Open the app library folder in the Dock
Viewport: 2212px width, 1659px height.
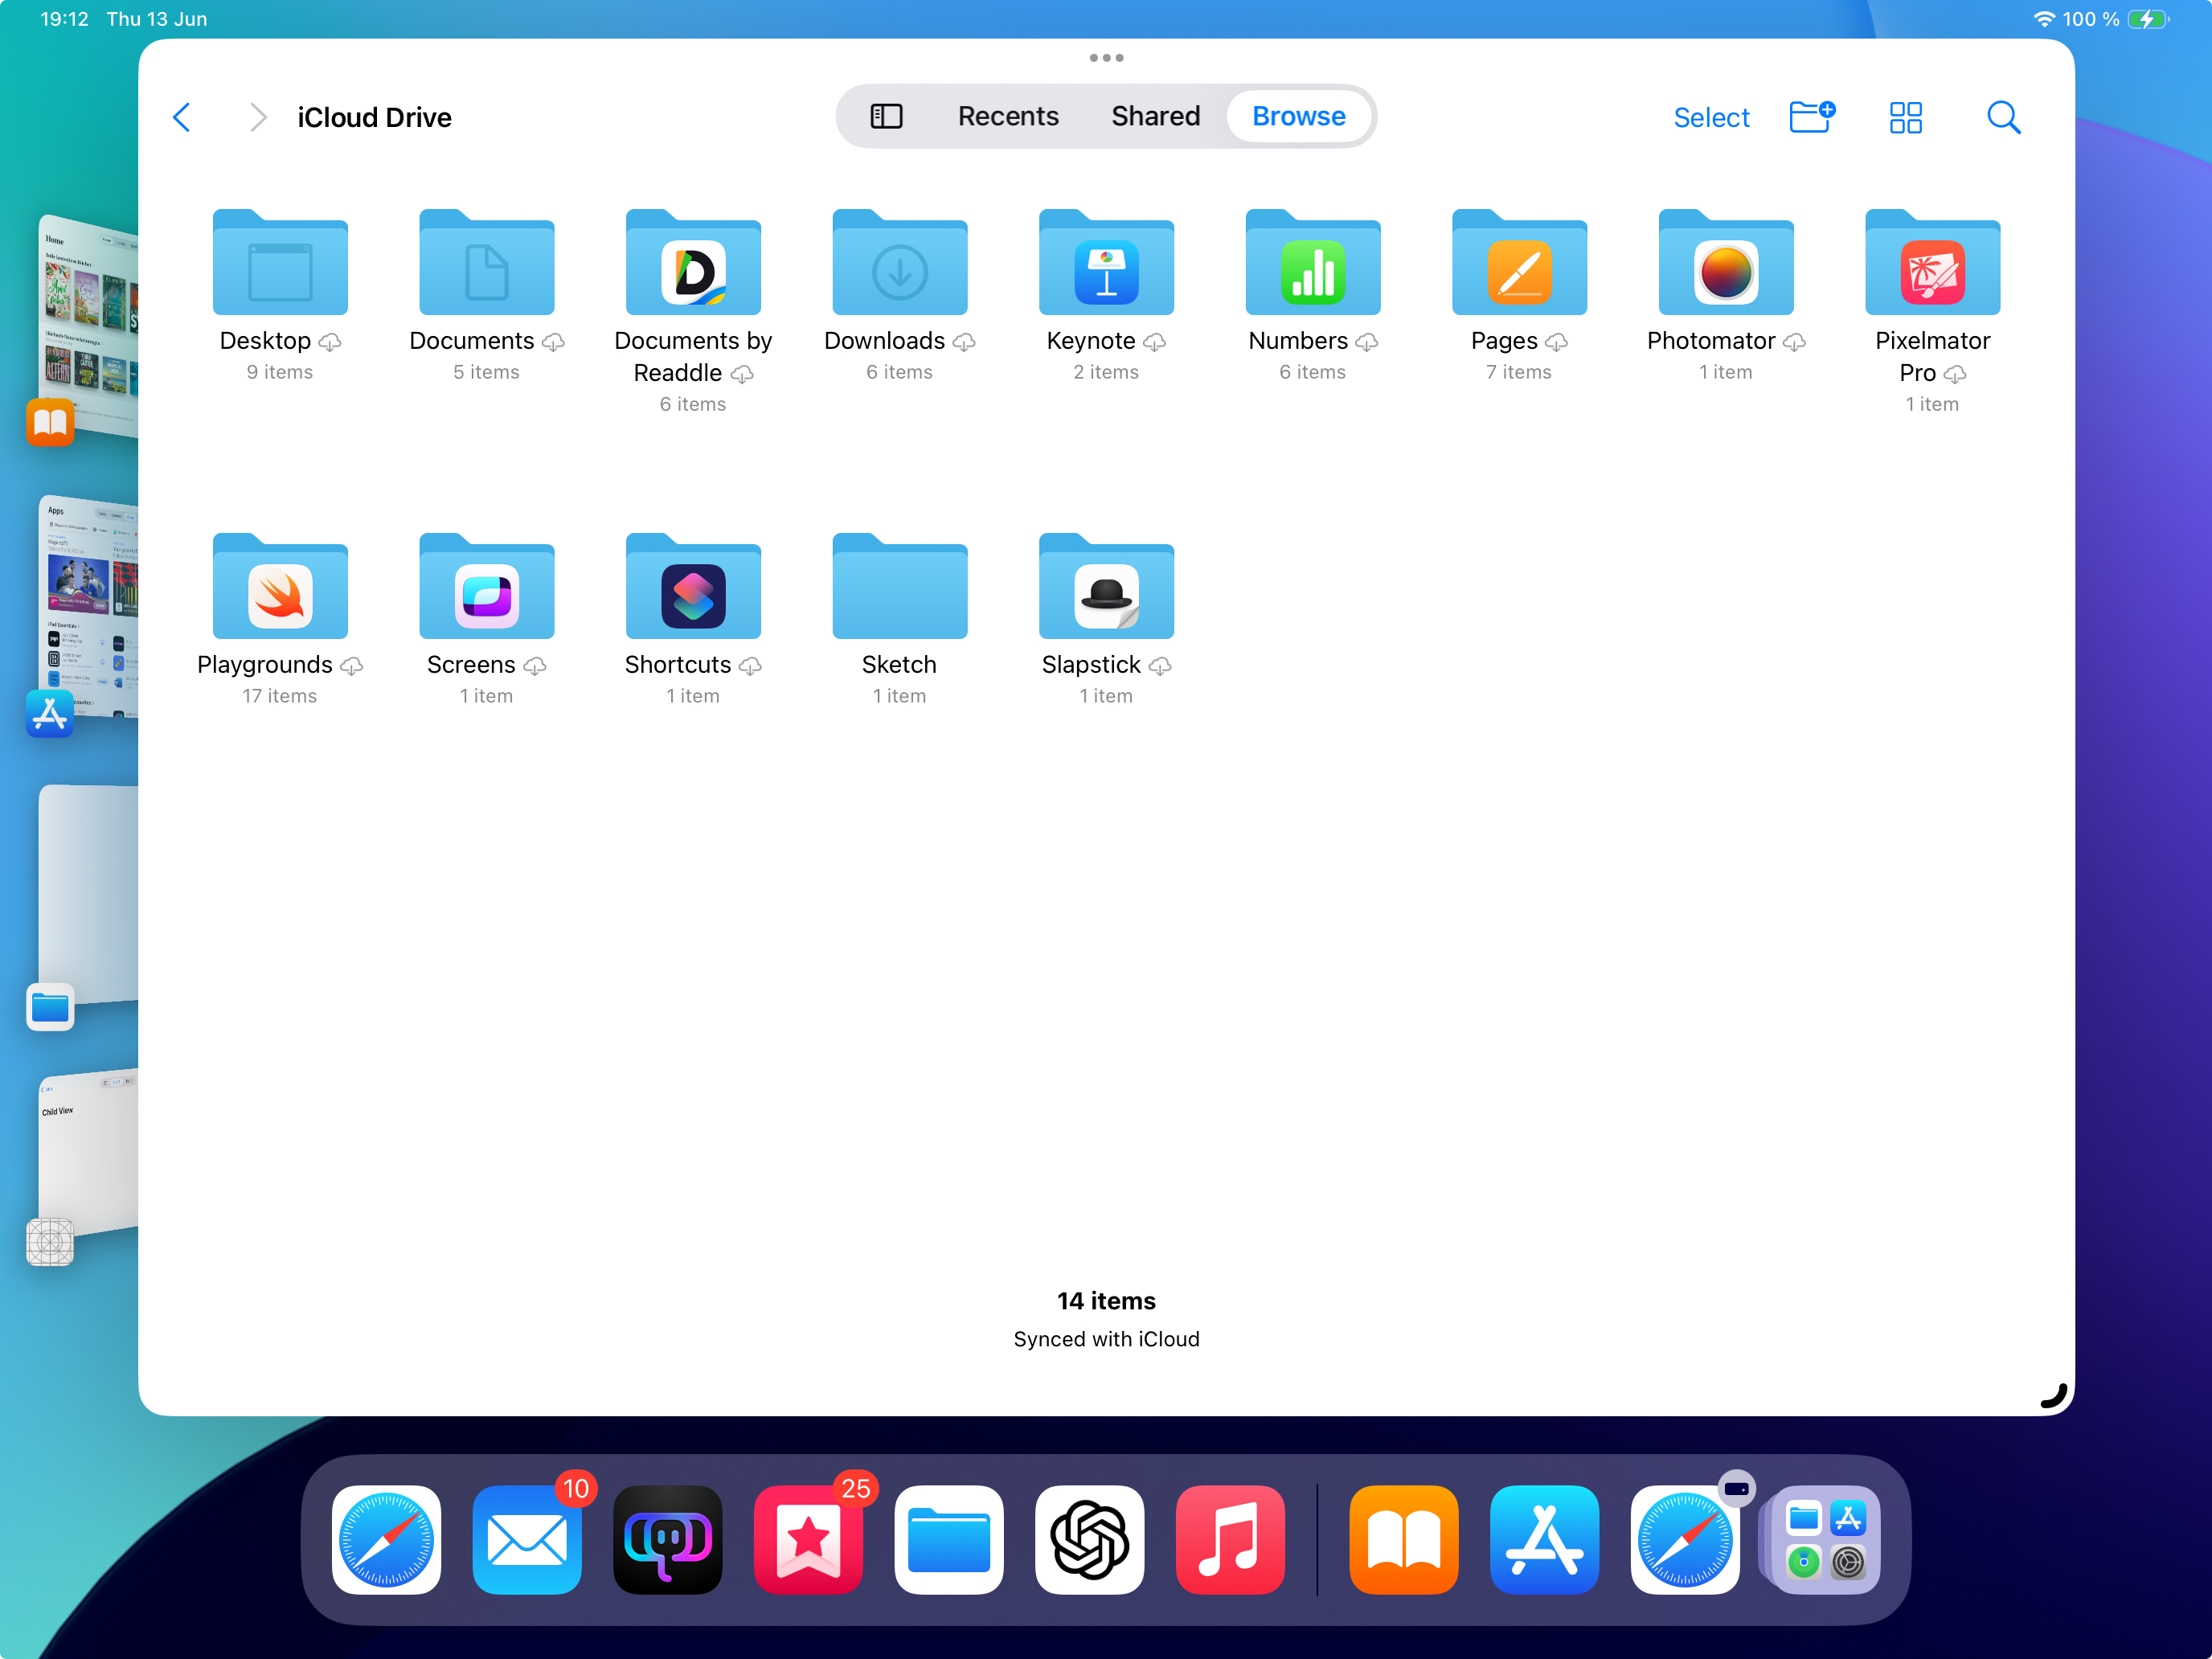tap(1825, 1539)
